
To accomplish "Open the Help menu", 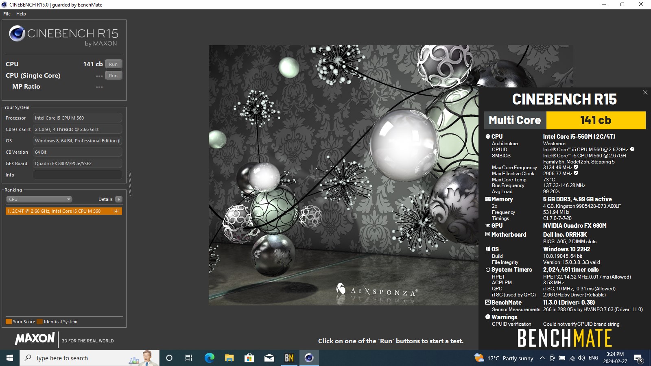I will point(21,14).
